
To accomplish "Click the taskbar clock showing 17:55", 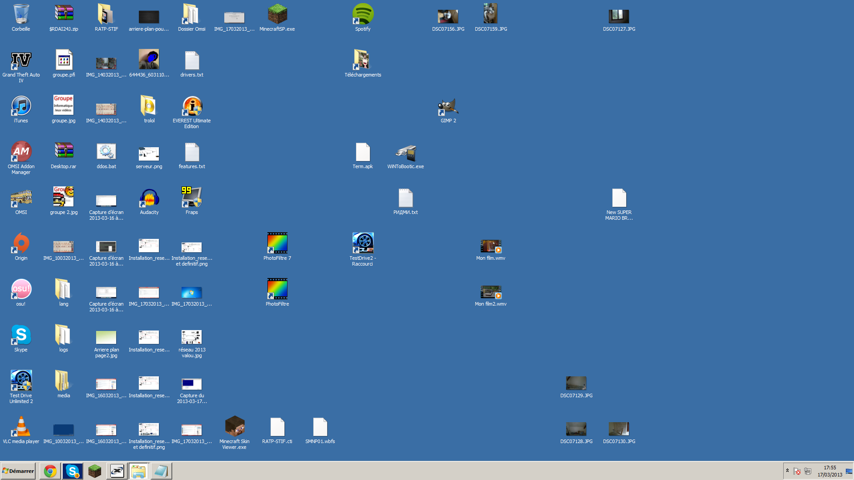I will [830, 471].
